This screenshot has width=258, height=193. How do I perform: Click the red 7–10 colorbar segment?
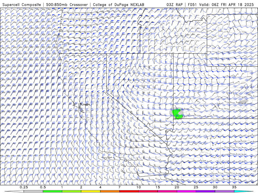tap(129, 191)
